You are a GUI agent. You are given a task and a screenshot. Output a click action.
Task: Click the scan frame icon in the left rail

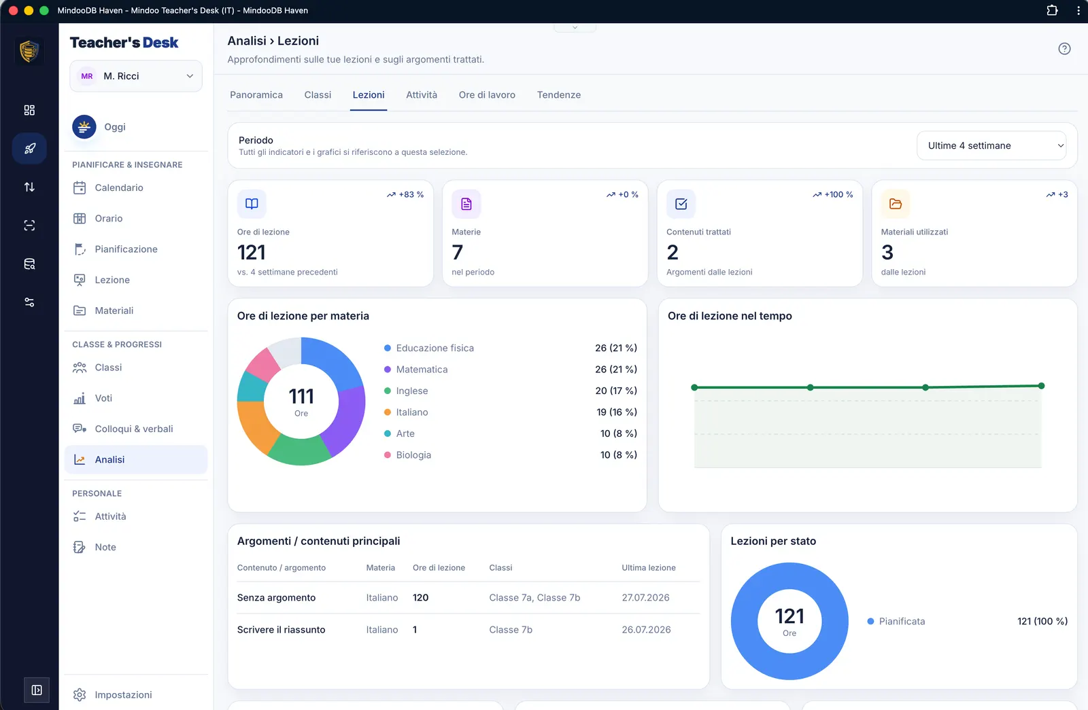(29, 226)
